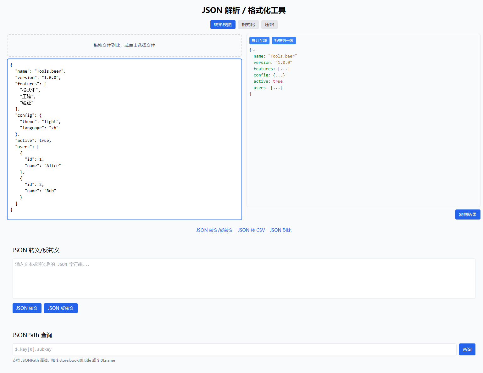This screenshot has width=483, height=373.
Task: Click the 查询 button to run JSONPath
Action: tap(467, 349)
